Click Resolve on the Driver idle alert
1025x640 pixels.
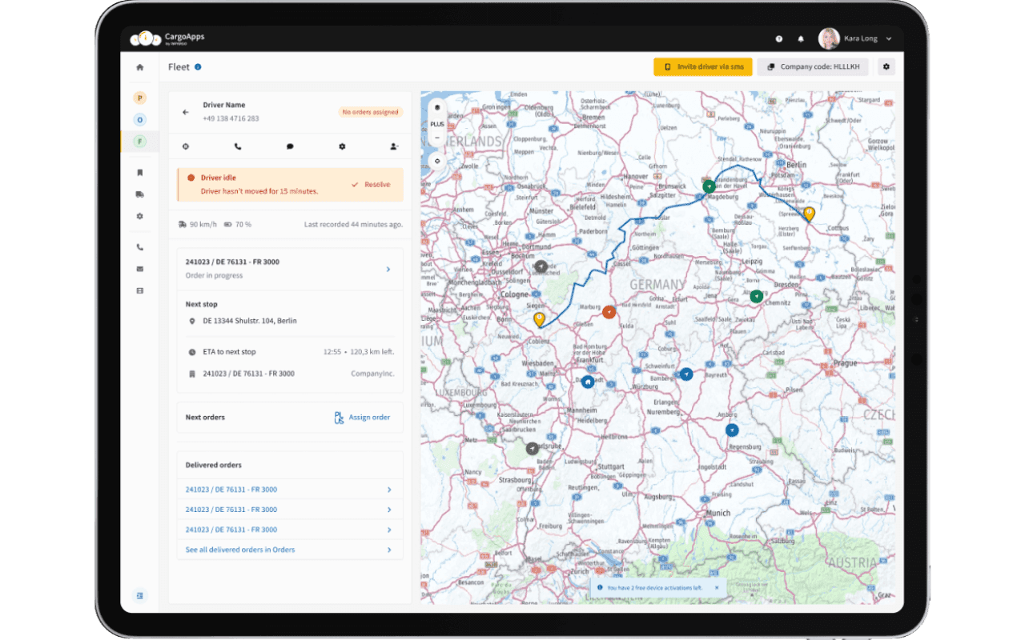tap(377, 184)
